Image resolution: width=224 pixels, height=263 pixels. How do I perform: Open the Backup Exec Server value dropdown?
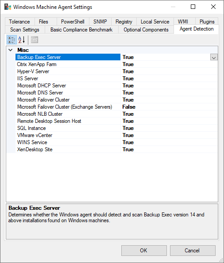(214, 57)
